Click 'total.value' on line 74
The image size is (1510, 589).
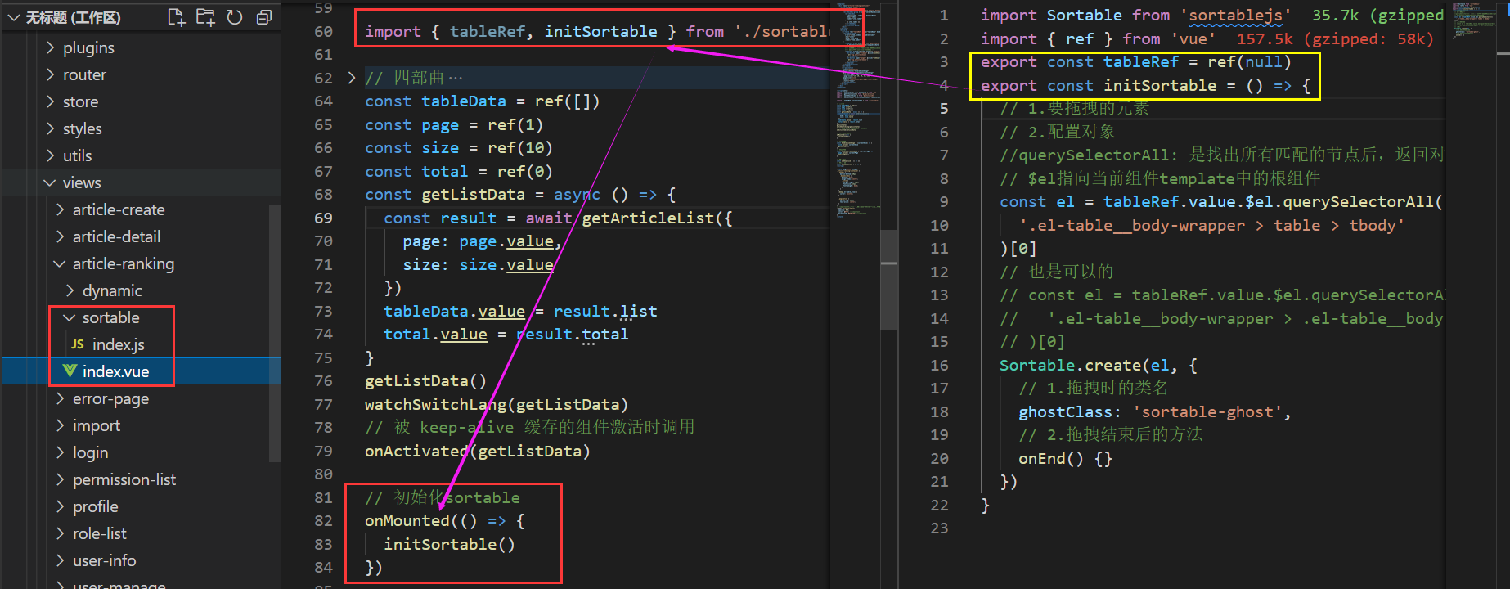(x=435, y=335)
